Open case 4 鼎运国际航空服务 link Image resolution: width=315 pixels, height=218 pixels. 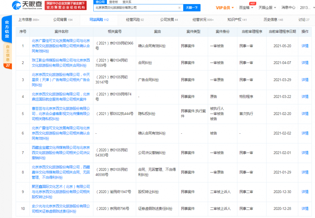(61, 97)
